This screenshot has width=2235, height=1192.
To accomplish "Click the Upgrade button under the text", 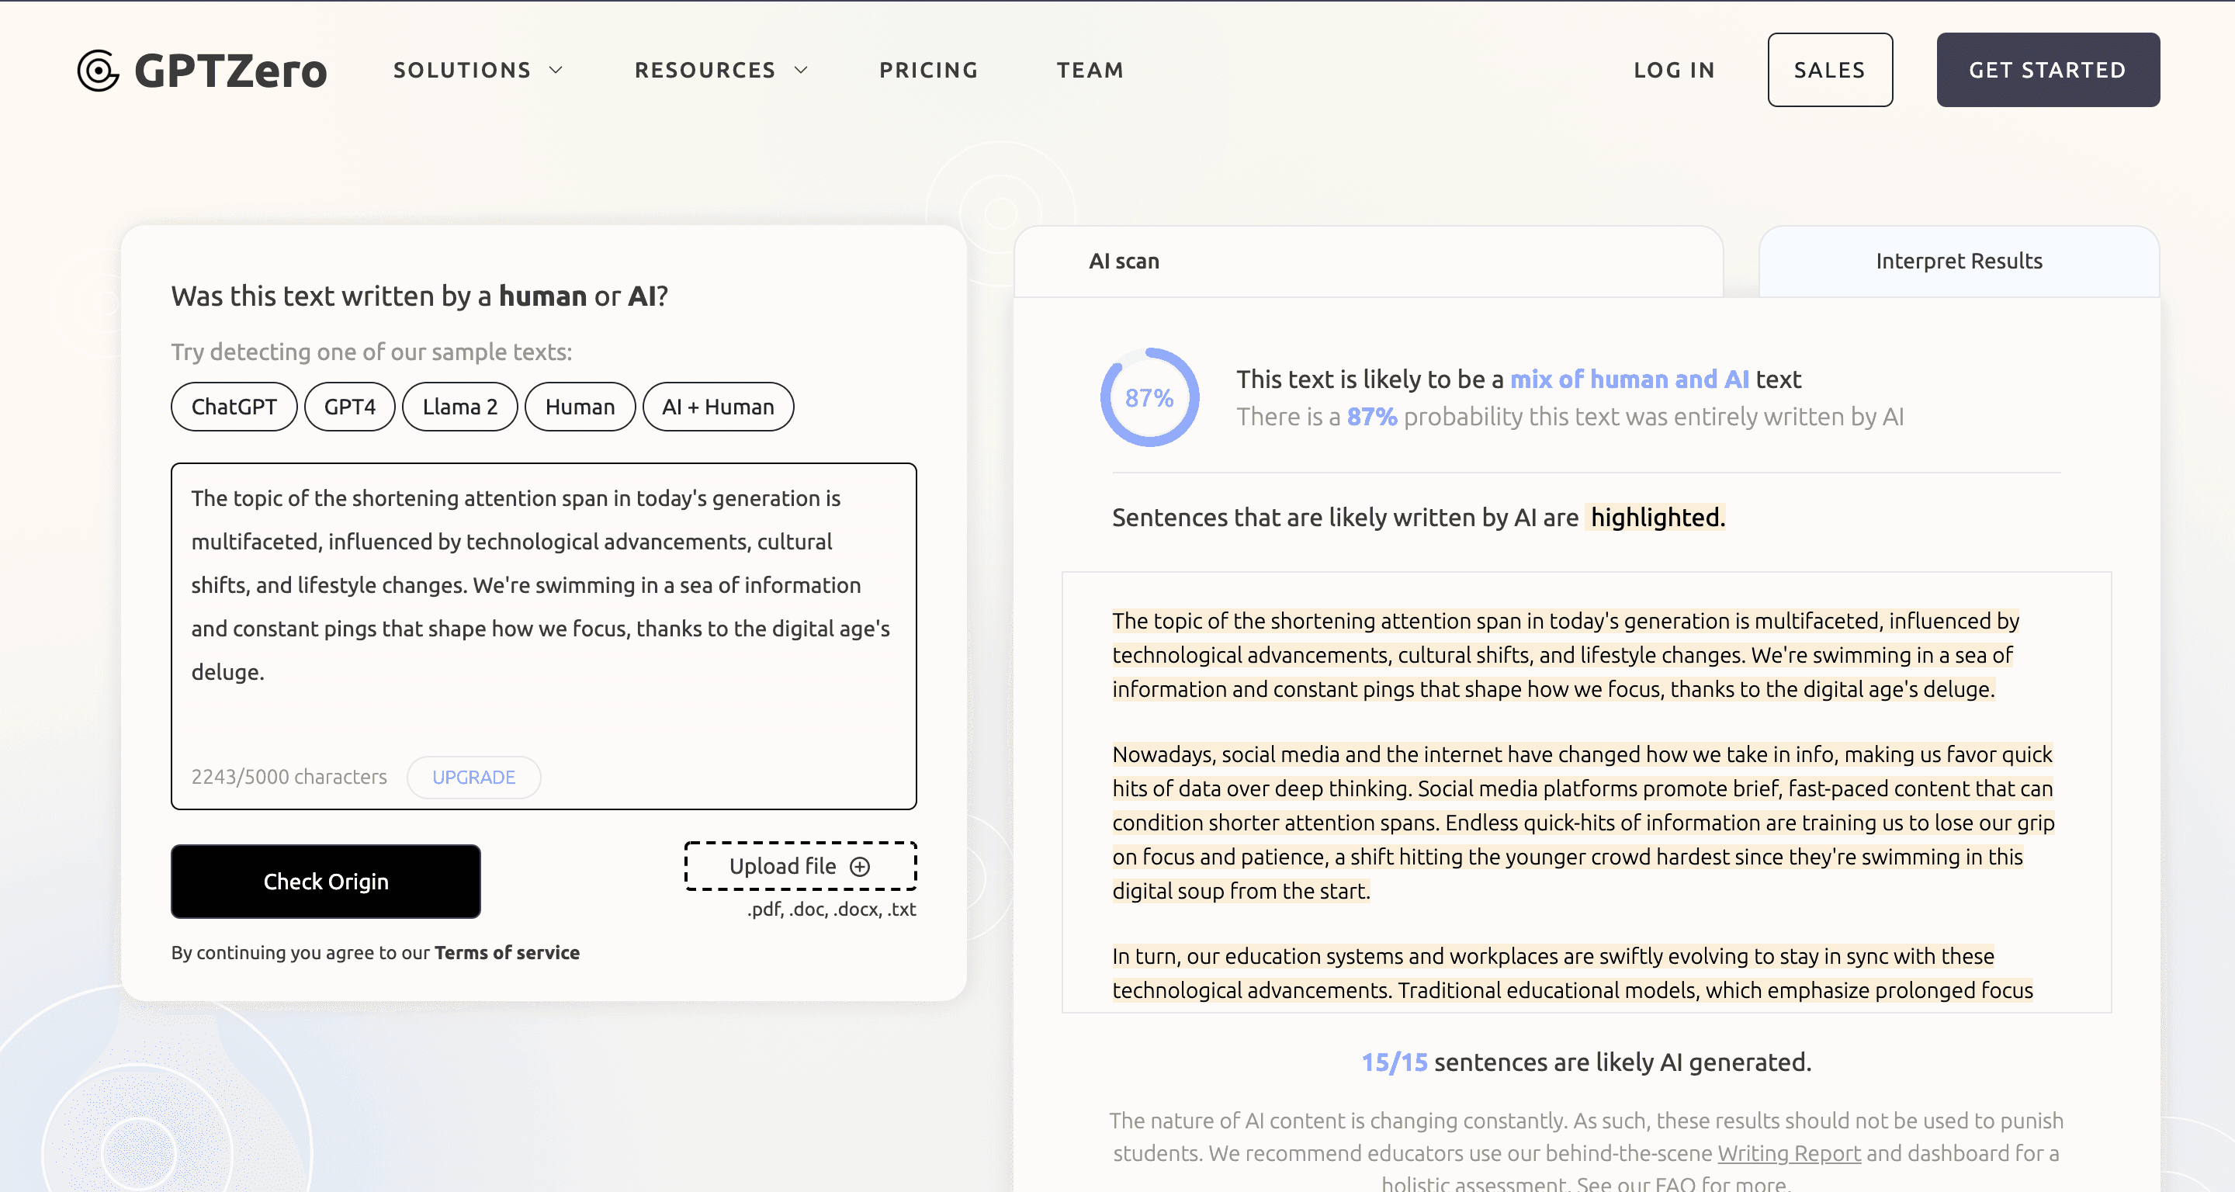I will coord(473,778).
